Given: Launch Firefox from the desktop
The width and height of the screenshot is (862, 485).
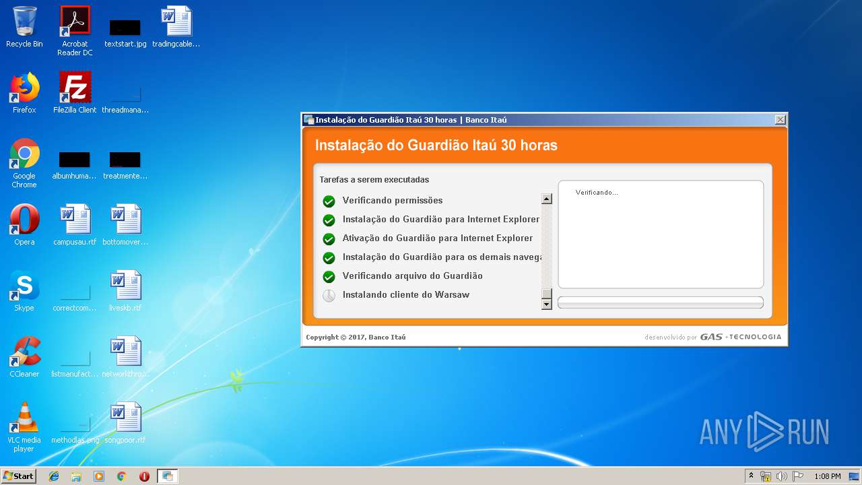Looking at the screenshot, I should [x=24, y=93].
